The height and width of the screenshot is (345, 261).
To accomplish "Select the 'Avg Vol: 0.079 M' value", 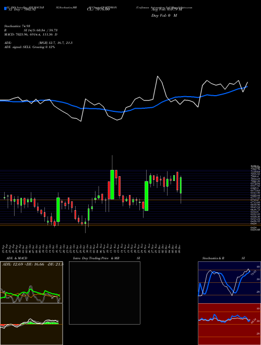I will [x=167, y=10].
